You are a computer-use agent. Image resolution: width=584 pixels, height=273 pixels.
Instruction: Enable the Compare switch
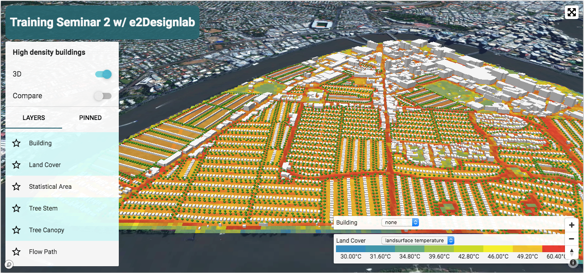pos(102,96)
